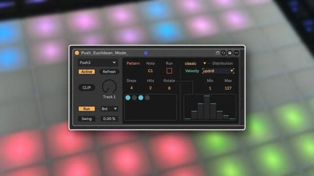The width and height of the screenshot is (314, 176).
Task: Click the C1 note value
Action: click(151, 71)
